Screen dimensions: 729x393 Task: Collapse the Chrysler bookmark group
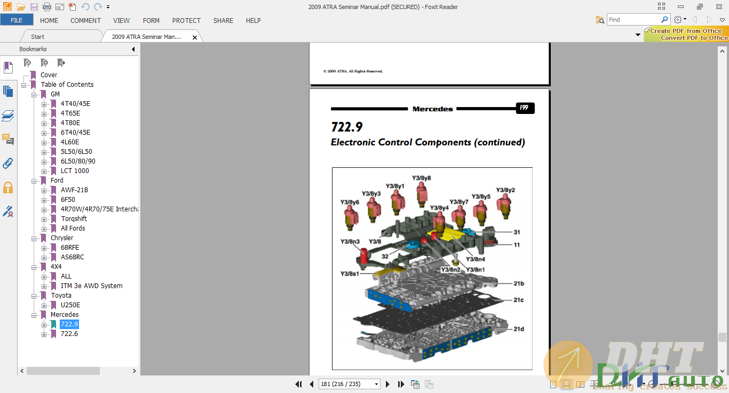[34, 238]
